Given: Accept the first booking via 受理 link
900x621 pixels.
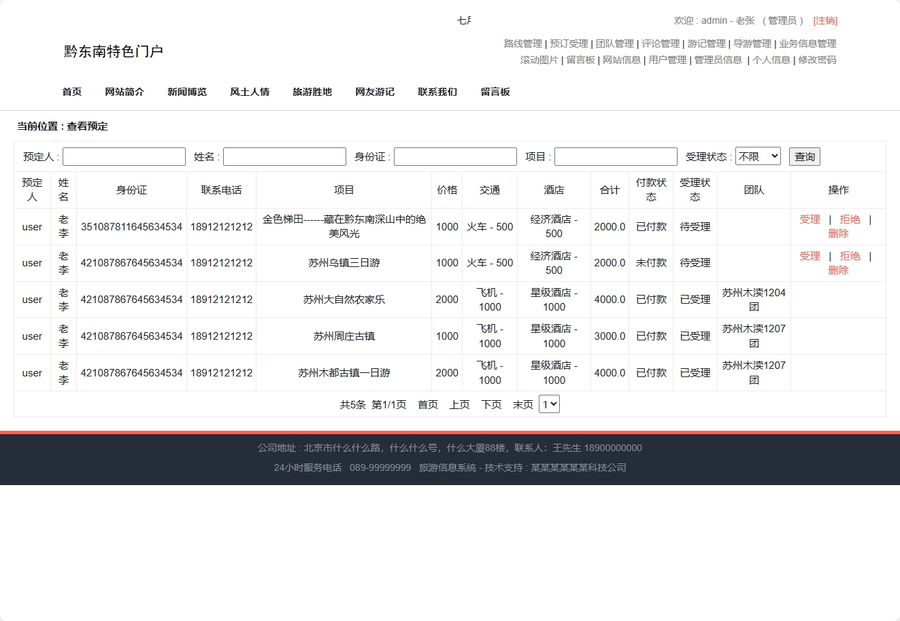Looking at the screenshot, I should pos(810,219).
